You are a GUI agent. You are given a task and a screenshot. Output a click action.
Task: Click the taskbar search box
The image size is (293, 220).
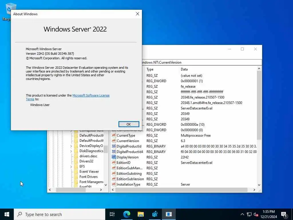click(x=60, y=214)
